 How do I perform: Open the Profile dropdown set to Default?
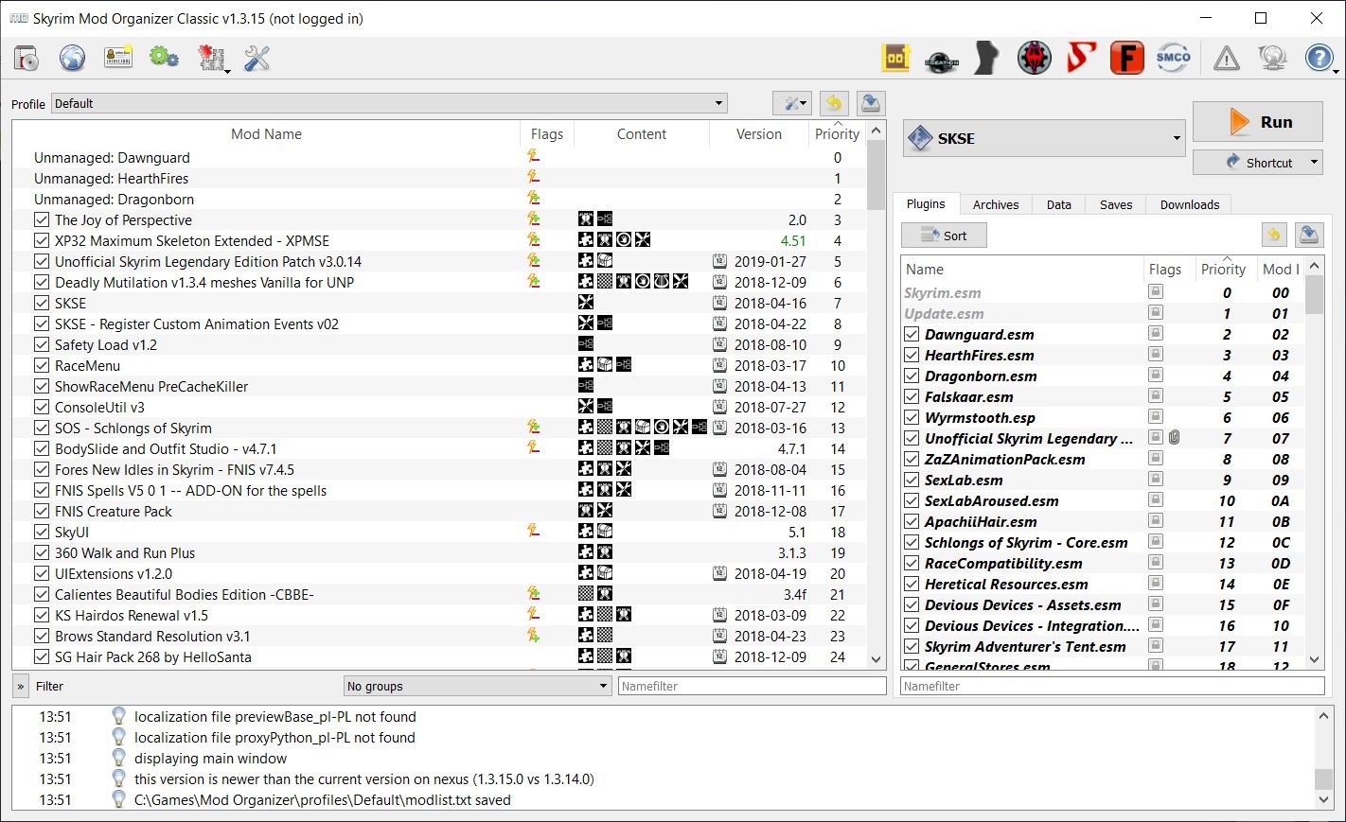click(x=389, y=104)
